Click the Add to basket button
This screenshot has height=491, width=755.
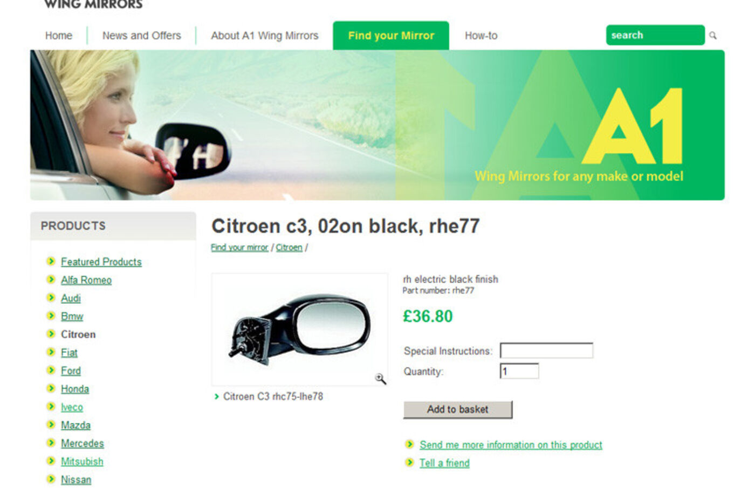458,410
